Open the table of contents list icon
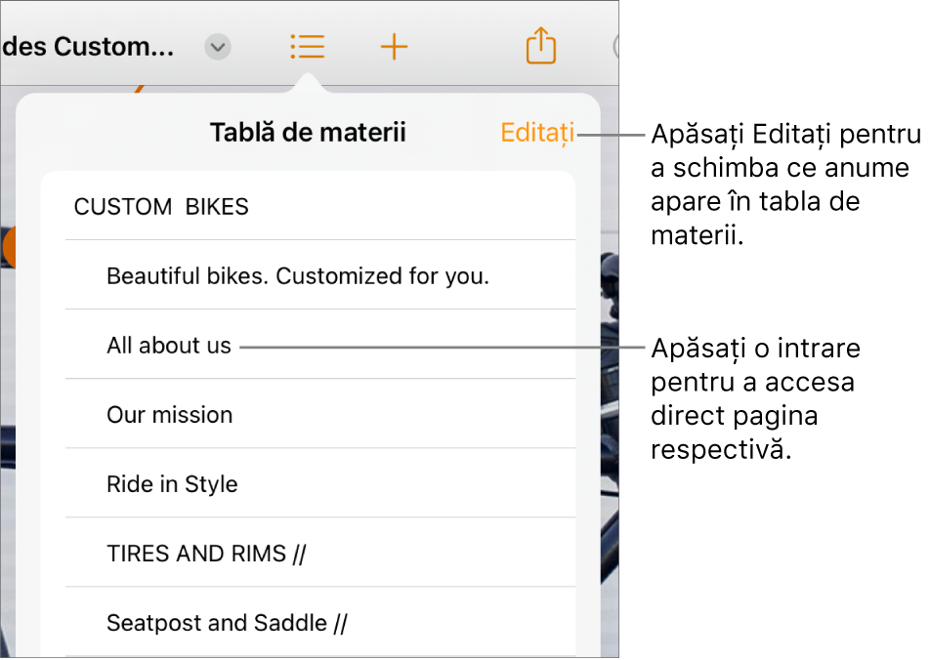Viewport: 930px width, 660px height. pyautogui.click(x=307, y=47)
